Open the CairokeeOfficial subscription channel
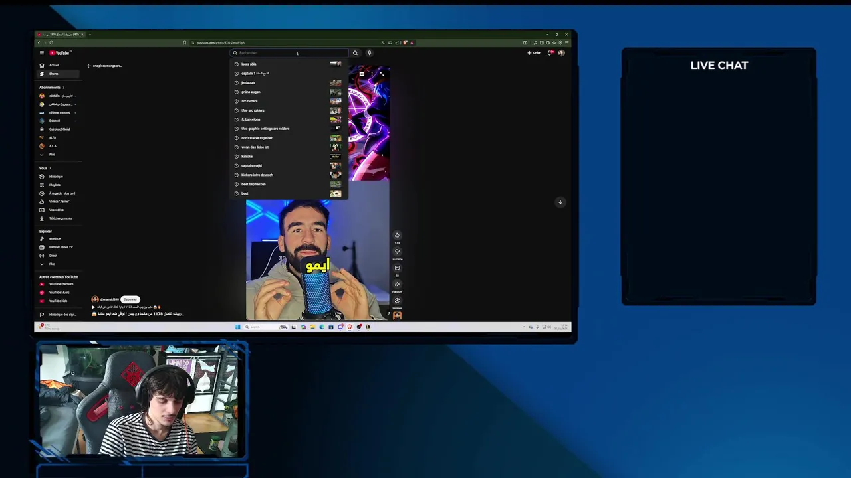The width and height of the screenshot is (851, 478). pos(59,129)
